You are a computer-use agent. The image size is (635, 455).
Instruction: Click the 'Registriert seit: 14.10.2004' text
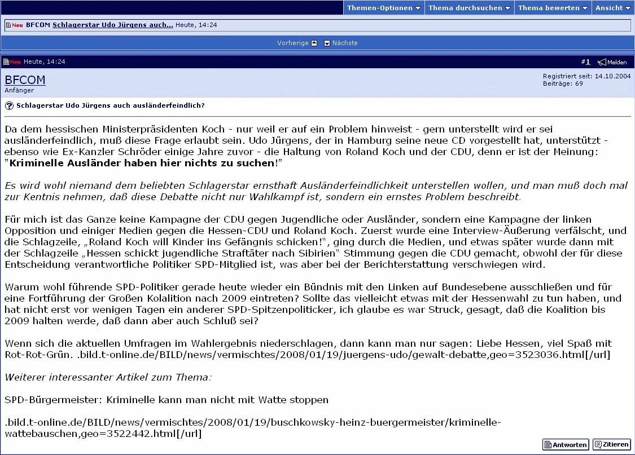tap(586, 76)
